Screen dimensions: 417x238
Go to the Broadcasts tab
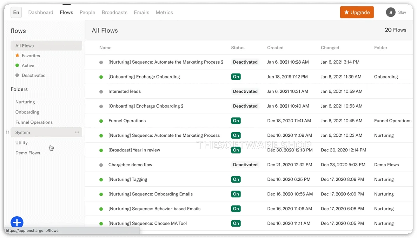tap(115, 12)
